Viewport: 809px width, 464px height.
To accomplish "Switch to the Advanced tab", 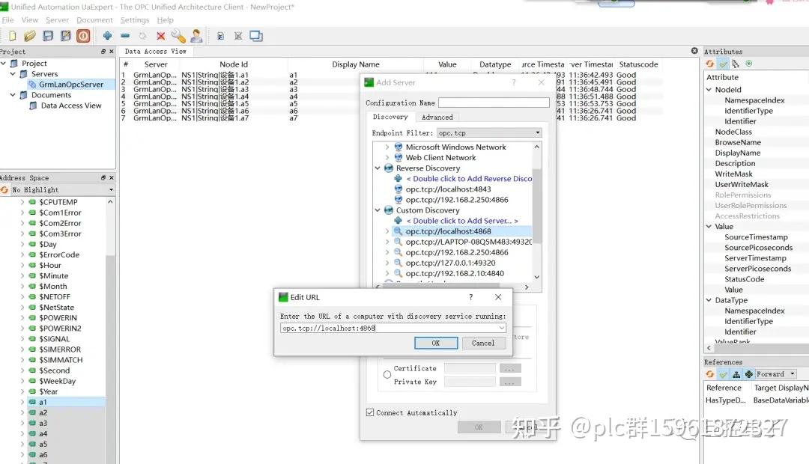I will tap(437, 117).
